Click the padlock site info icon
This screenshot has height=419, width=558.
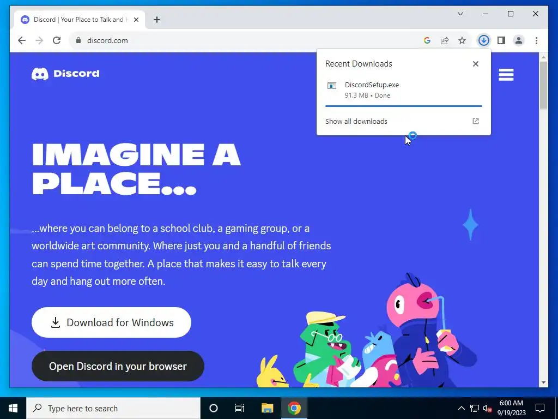78,40
